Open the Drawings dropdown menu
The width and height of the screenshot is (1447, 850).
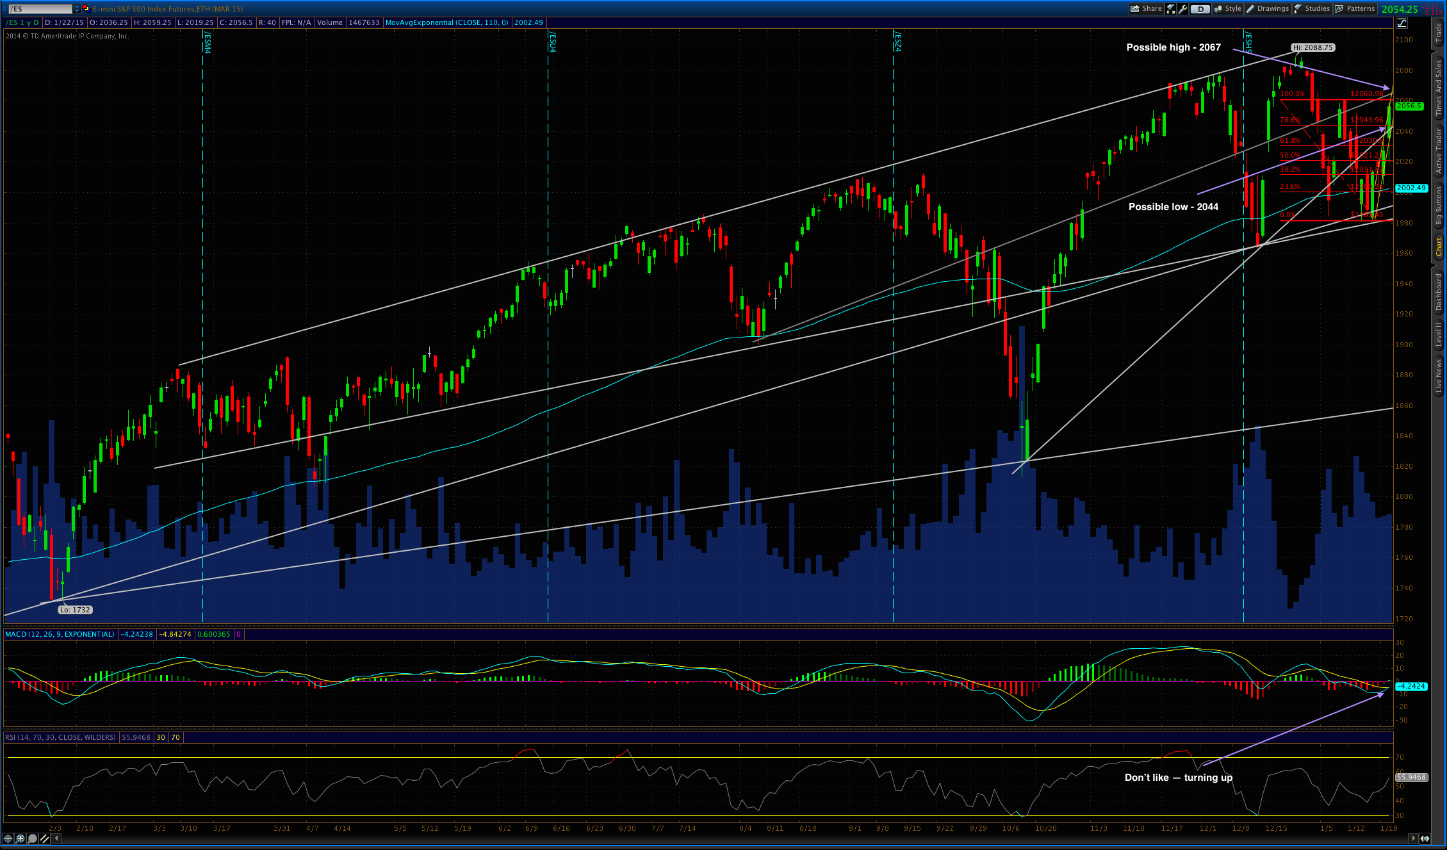pyautogui.click(x=1266, y=9)
